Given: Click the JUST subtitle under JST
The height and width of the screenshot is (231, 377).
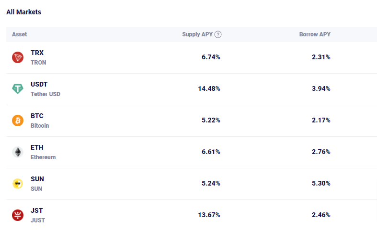Looking at the screenshot, I should coord(38,220).
